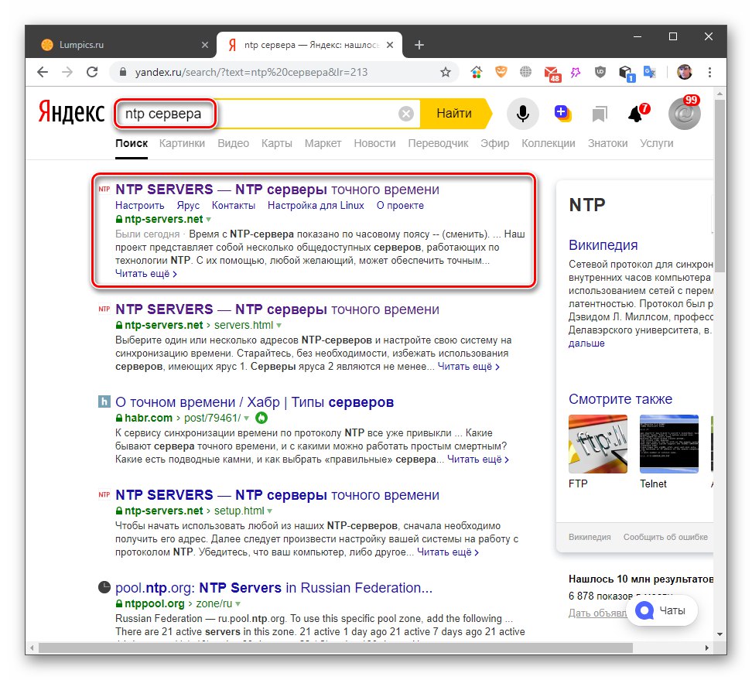Open the Telnet thumbnail in Смотрите также
Viewport: 752px width, 680px height.
669,444
